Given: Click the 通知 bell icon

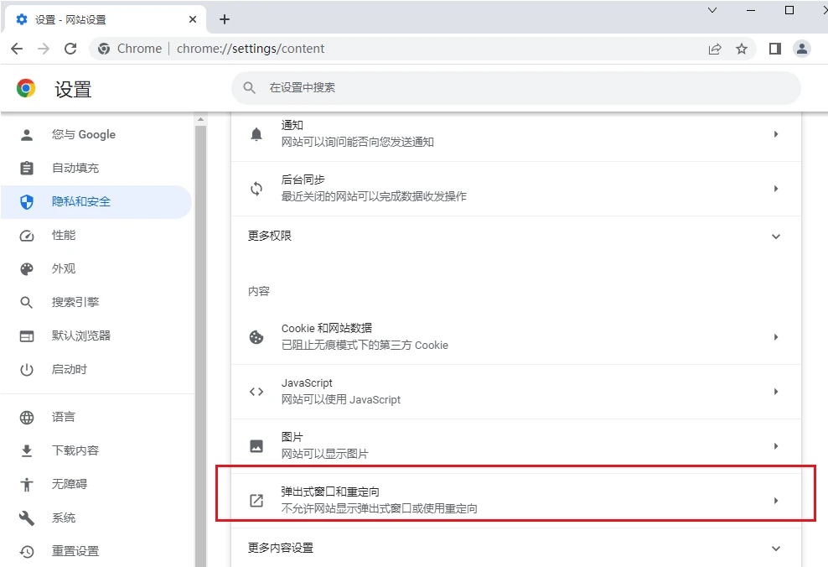Looking at the screenshot, I should [256, 134].
